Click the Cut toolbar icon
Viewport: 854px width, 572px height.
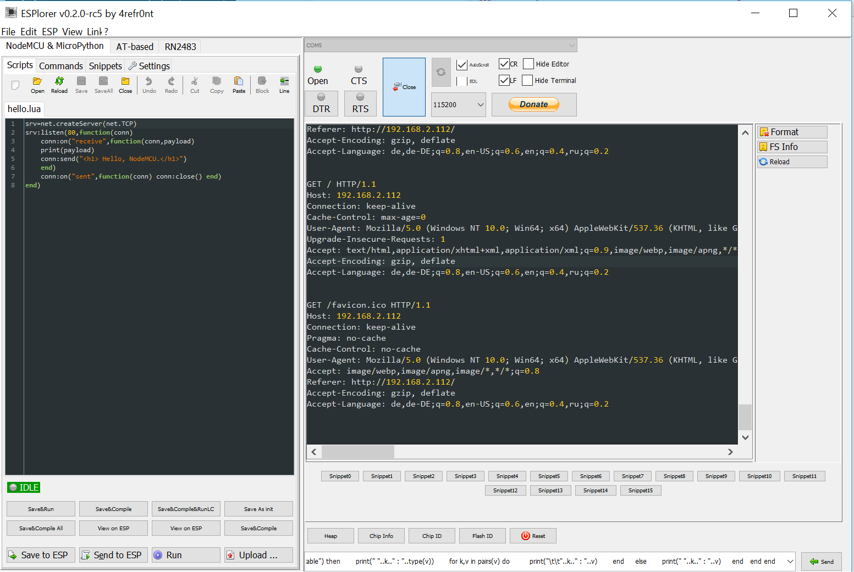point(195,85)
